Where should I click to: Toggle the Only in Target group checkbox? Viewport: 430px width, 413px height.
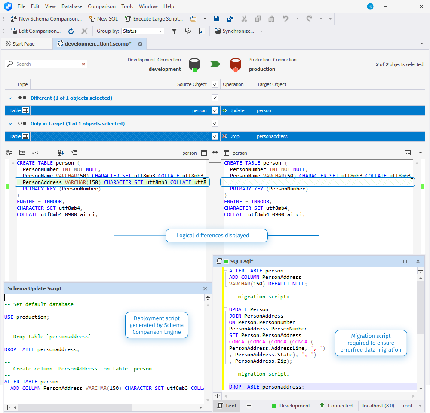[215, 123]
